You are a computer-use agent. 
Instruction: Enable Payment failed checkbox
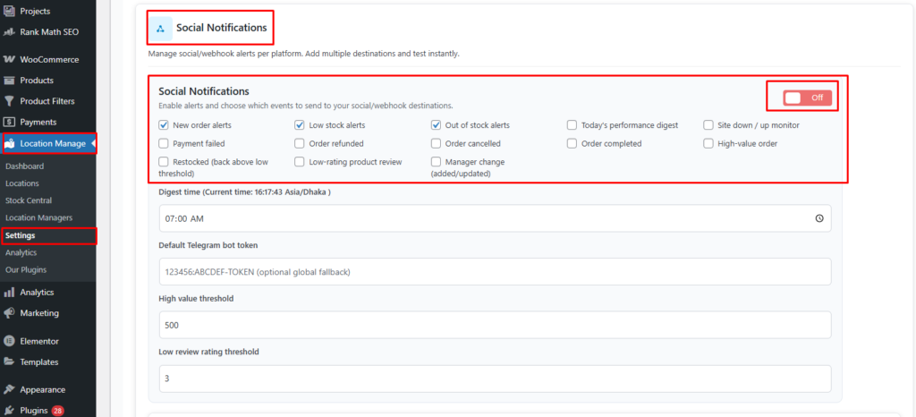point(164,143)
